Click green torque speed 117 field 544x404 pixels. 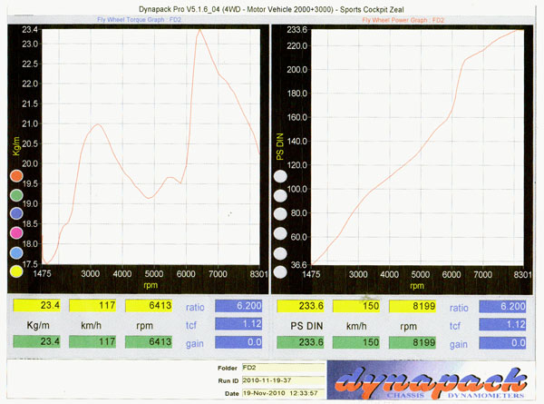92,341
